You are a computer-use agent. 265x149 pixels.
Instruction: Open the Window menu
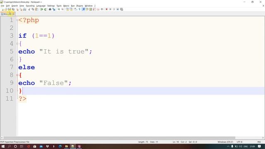click(89, 6)
